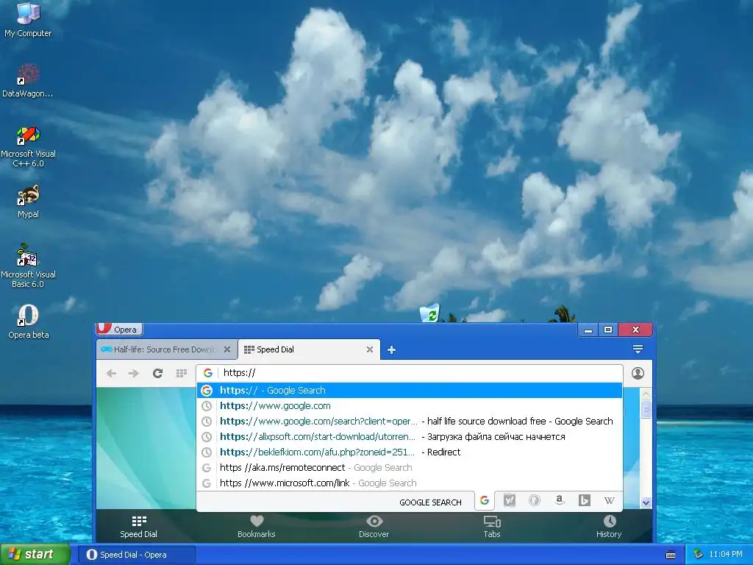Screen dimensions: 753x565
Task: Select the Recycle Bin icon on the desktop
Action: [429, 313]
